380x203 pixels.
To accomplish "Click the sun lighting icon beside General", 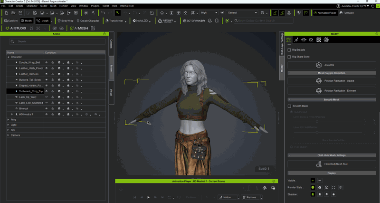I will 222,13.
